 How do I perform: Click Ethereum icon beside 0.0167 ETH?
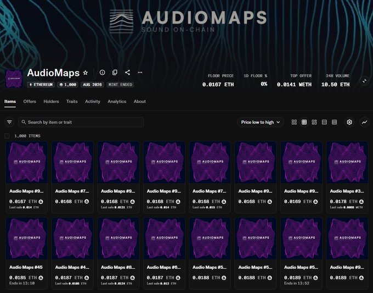(x=41, y=202)
